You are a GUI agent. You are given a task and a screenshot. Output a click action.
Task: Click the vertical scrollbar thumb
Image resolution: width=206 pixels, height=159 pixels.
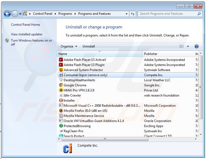pyautogui.click(x=201, y=87)
